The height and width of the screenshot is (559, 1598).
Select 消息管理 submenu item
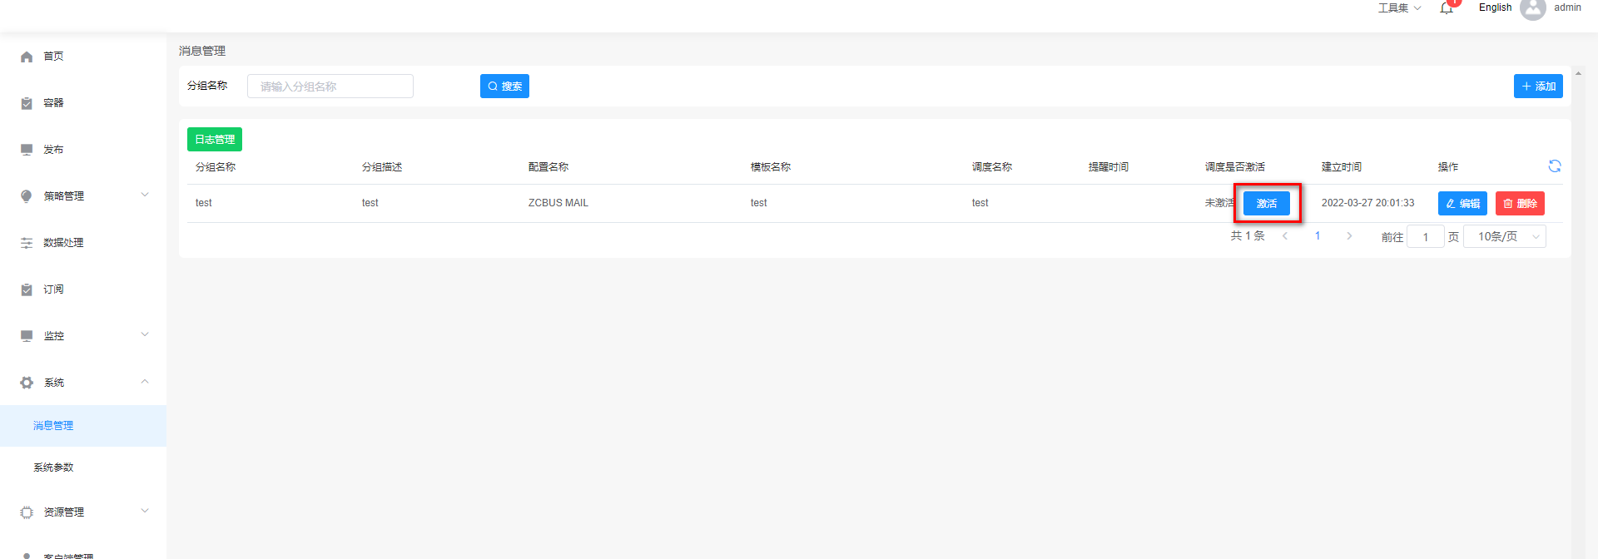[83, 426]
